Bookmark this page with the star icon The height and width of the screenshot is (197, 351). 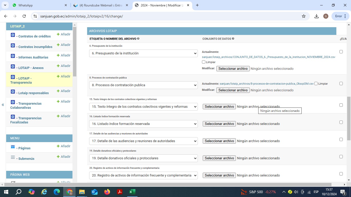point(304,16)
